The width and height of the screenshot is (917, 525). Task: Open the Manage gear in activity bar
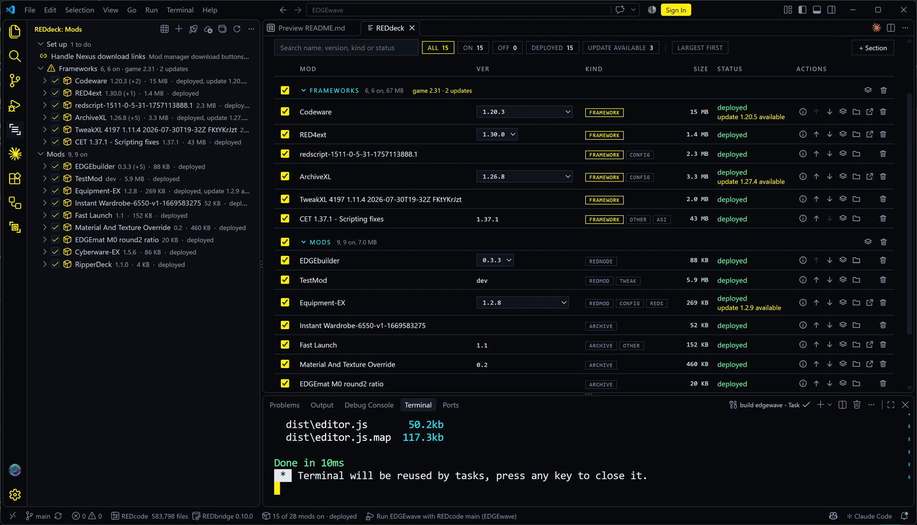click(15, 495)
